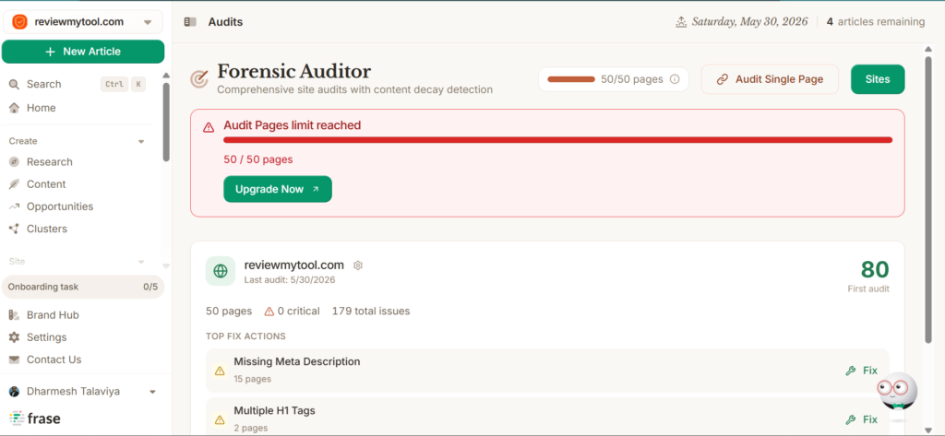Open the reviewmytool.com audit card title
The width and height of the screenshot is (945, 436).
click(294, 265)
